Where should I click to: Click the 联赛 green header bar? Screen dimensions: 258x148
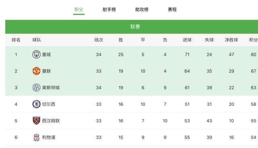132,27
